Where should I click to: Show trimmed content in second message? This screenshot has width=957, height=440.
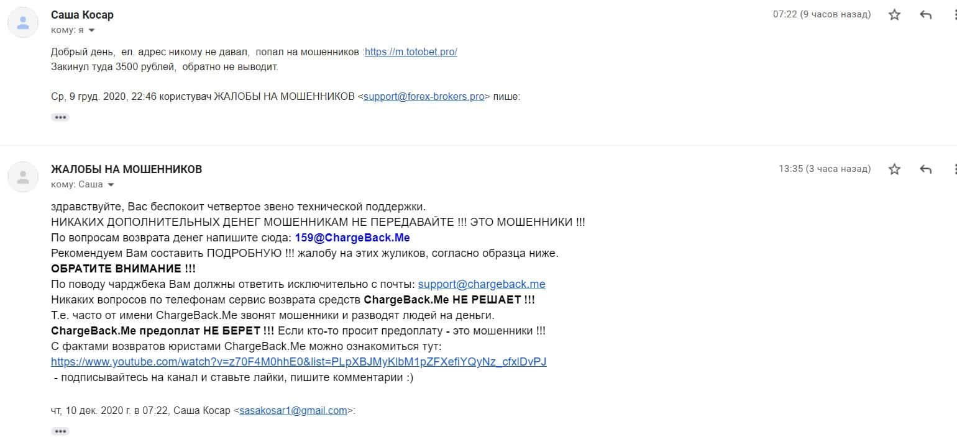pyautogui.click(x=60, y=431)
